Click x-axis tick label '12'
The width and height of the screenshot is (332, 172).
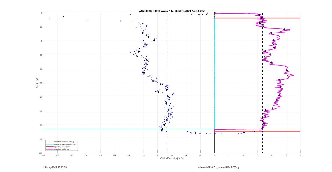[x=300, y=155]
